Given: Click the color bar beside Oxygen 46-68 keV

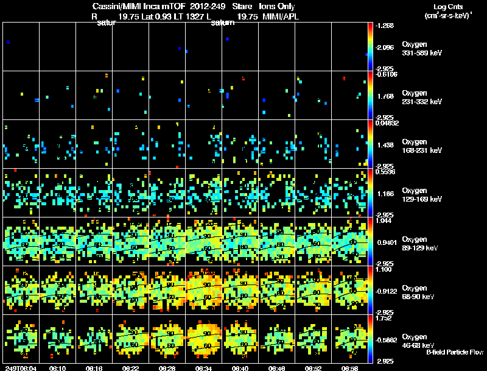Looking at the screenshot, I should 370,339.
